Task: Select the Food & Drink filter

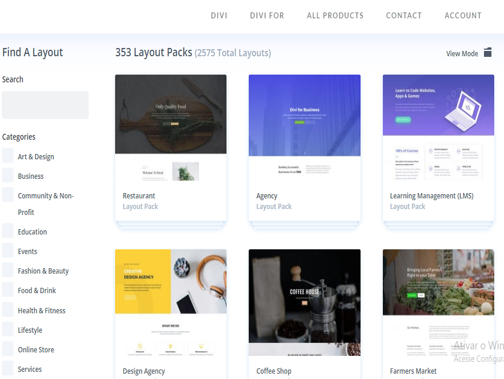Action: pyautogui.click(x=7, y=290)
